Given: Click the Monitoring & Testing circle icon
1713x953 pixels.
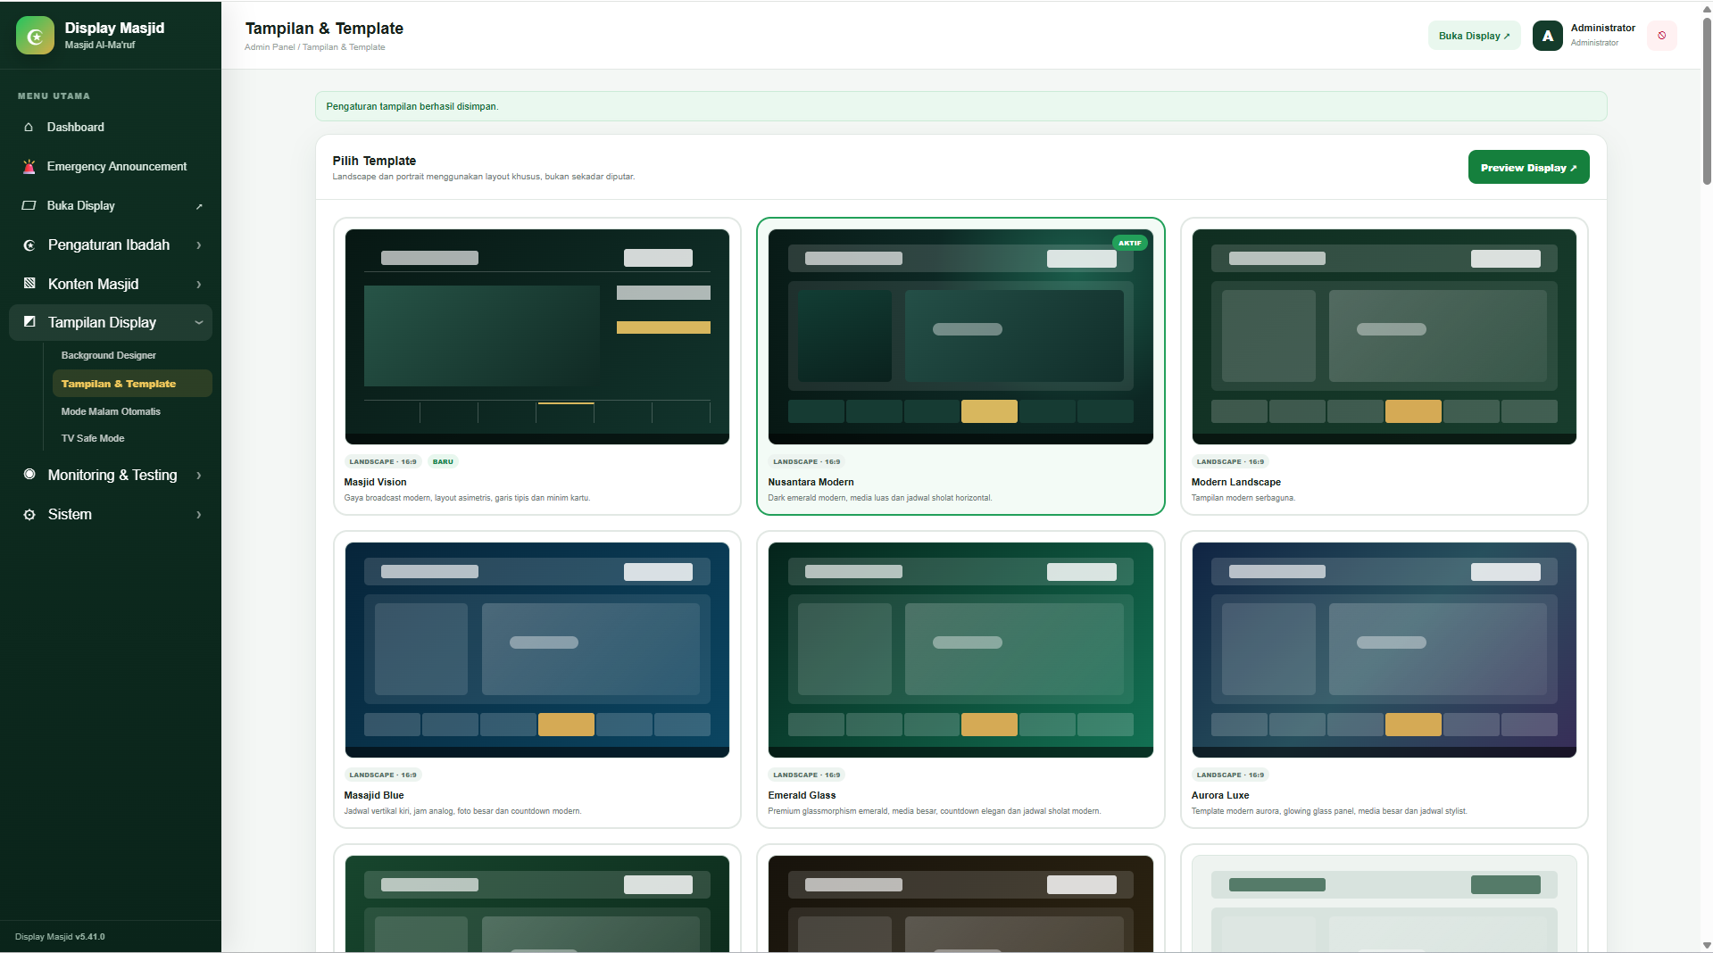Looking at the screenshot, I should click(29, 475).
